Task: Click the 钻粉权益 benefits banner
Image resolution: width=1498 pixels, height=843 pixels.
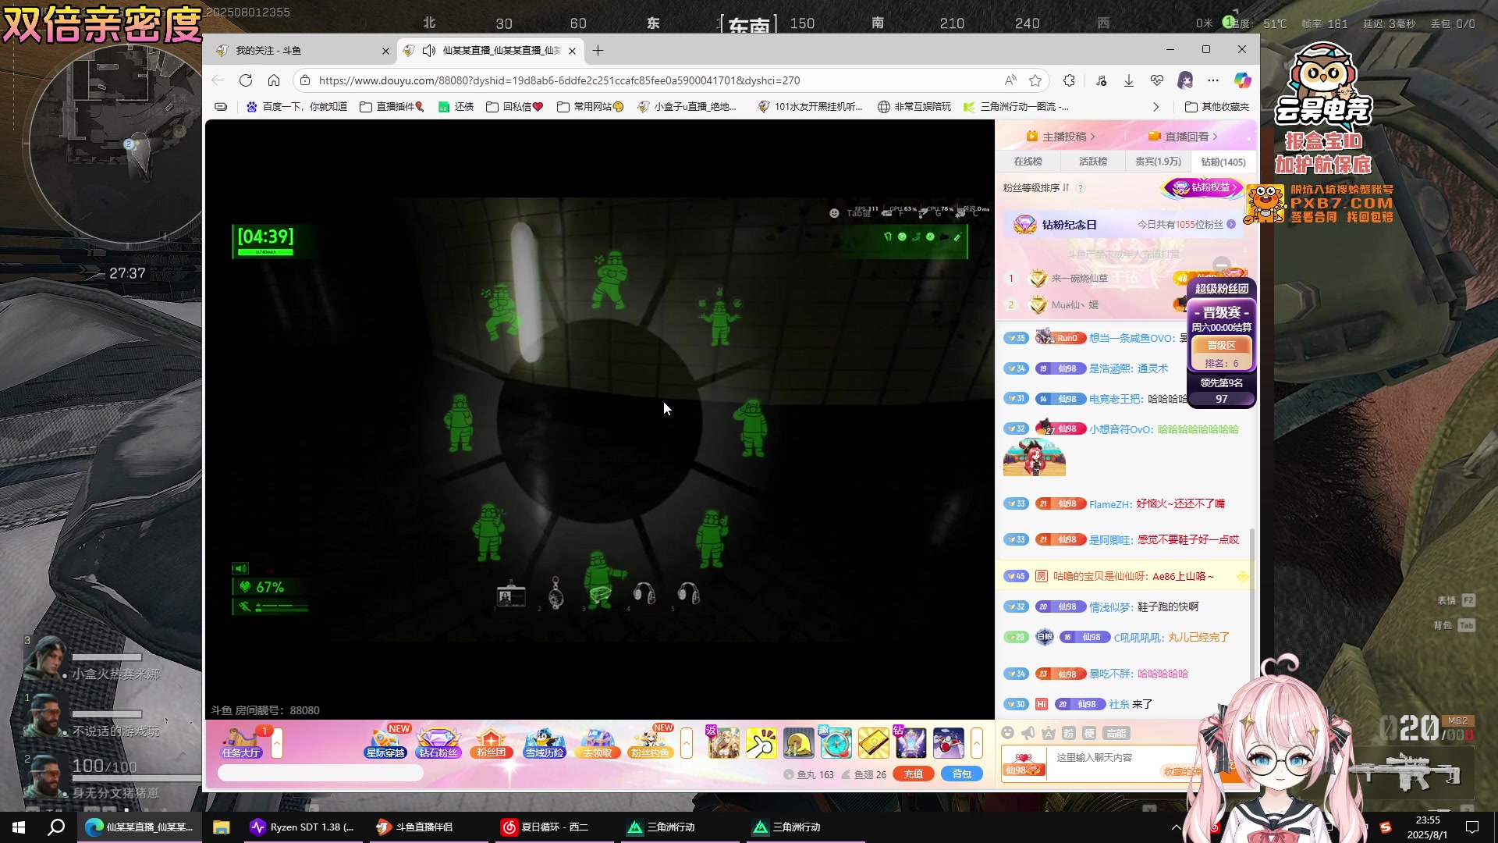Action: pyautogui.click(x=1202, y=188)
